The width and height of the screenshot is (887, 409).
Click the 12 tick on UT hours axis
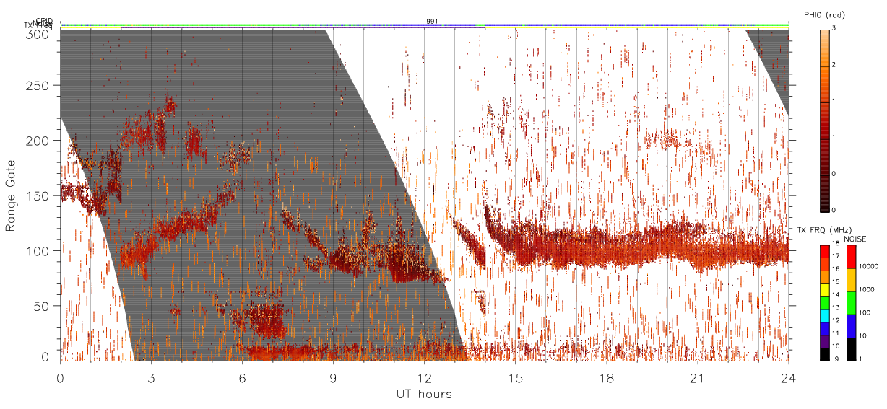coord(424,377)
